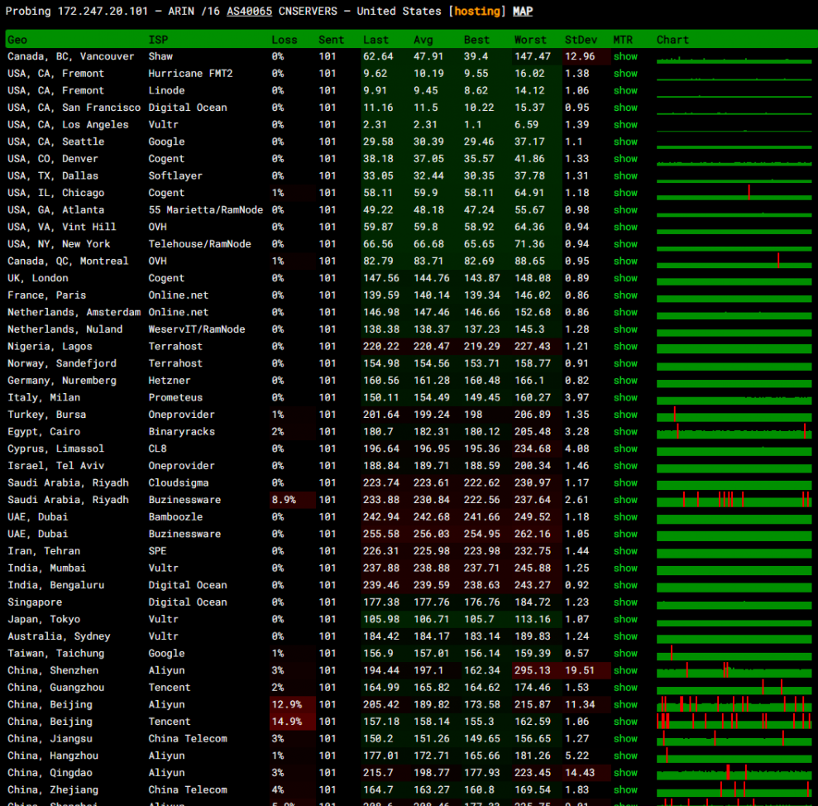Select the 'Cyprus, Limassol' geo cell
The image size is (818, 806).
coord(55,449)
